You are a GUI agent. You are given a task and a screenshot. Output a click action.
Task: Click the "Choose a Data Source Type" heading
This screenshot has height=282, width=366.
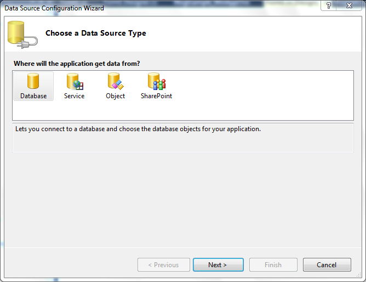click(96, 33)
